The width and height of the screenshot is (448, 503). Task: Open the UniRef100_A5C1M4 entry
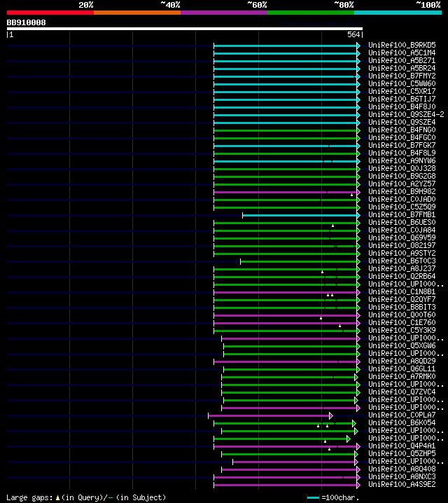(402, 53)
